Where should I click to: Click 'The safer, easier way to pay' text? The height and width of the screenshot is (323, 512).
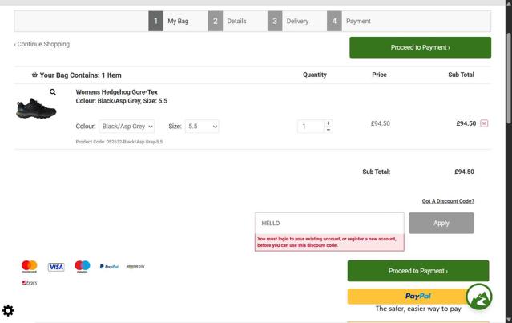(418, 309)
